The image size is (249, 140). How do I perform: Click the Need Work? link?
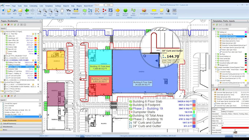click(x=89, y=6)
